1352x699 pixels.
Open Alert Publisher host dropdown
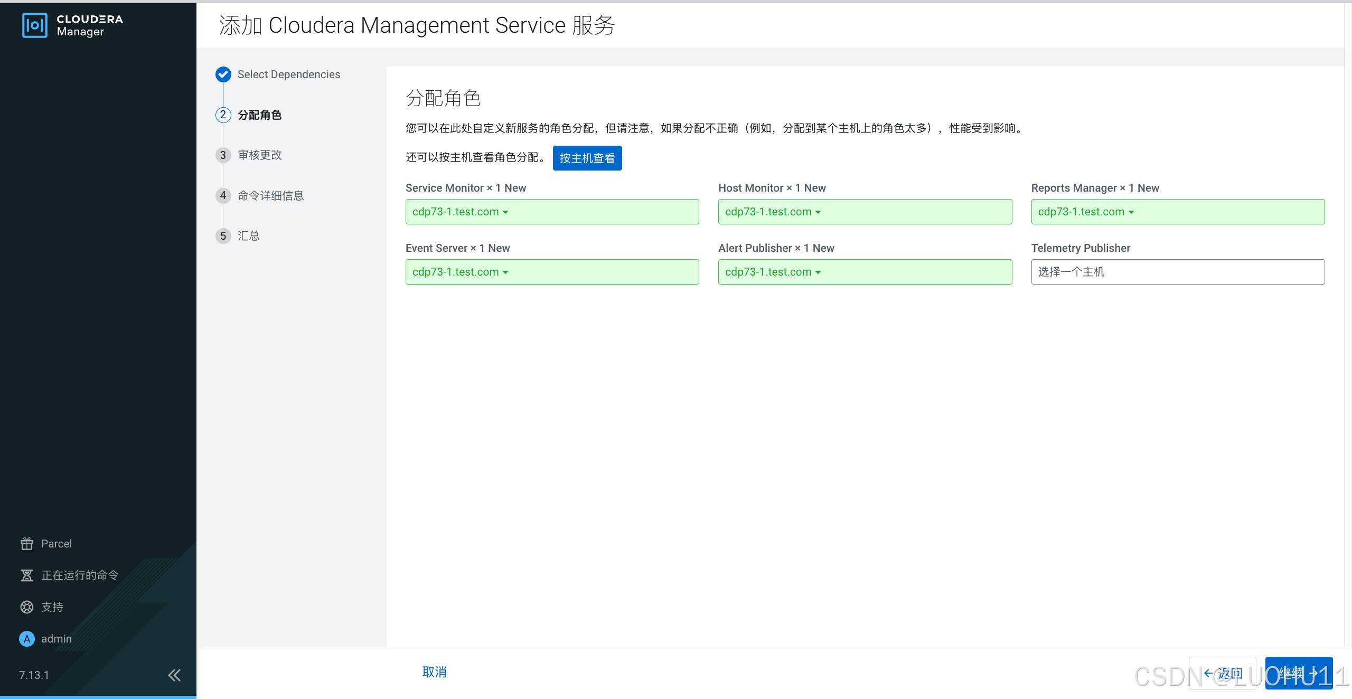tap(773, 272)
